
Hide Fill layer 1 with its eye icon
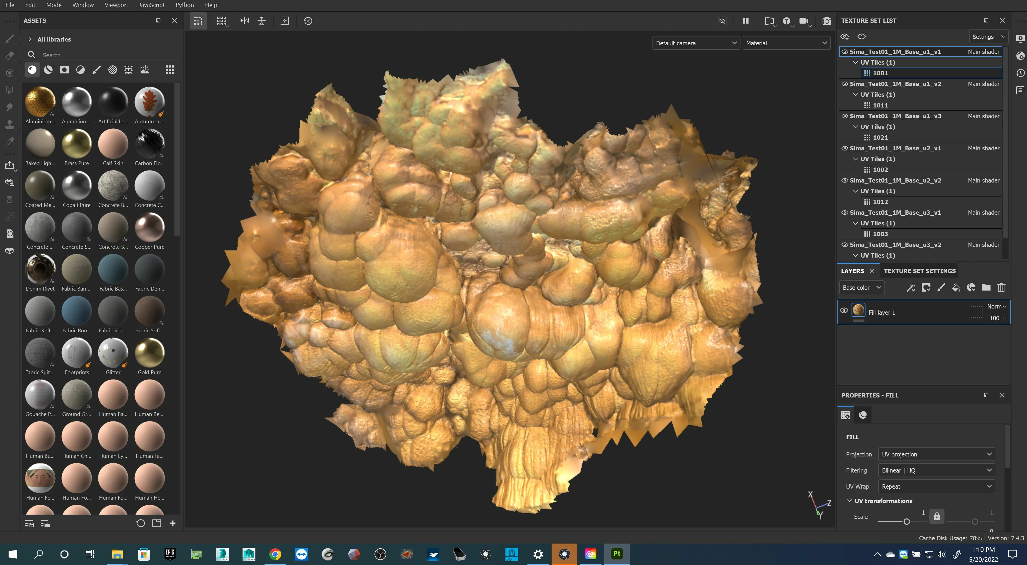[x=844, y=311]
